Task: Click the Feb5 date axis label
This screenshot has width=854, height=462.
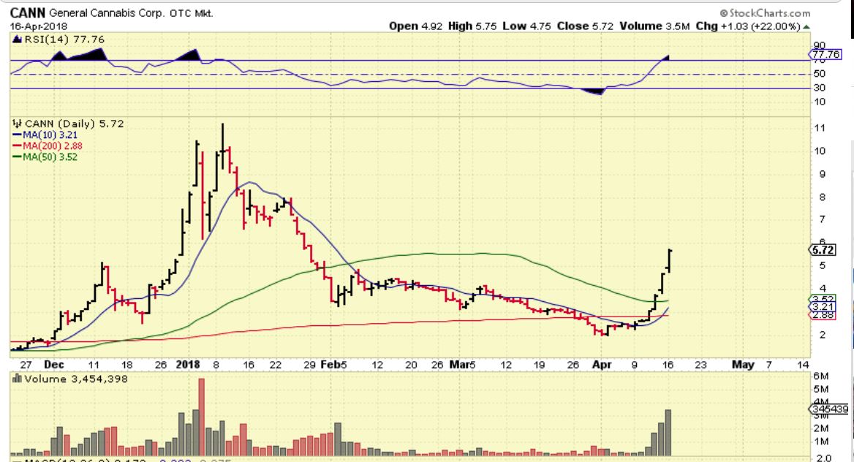Action: pyautogui.click(x=333, y=365)
